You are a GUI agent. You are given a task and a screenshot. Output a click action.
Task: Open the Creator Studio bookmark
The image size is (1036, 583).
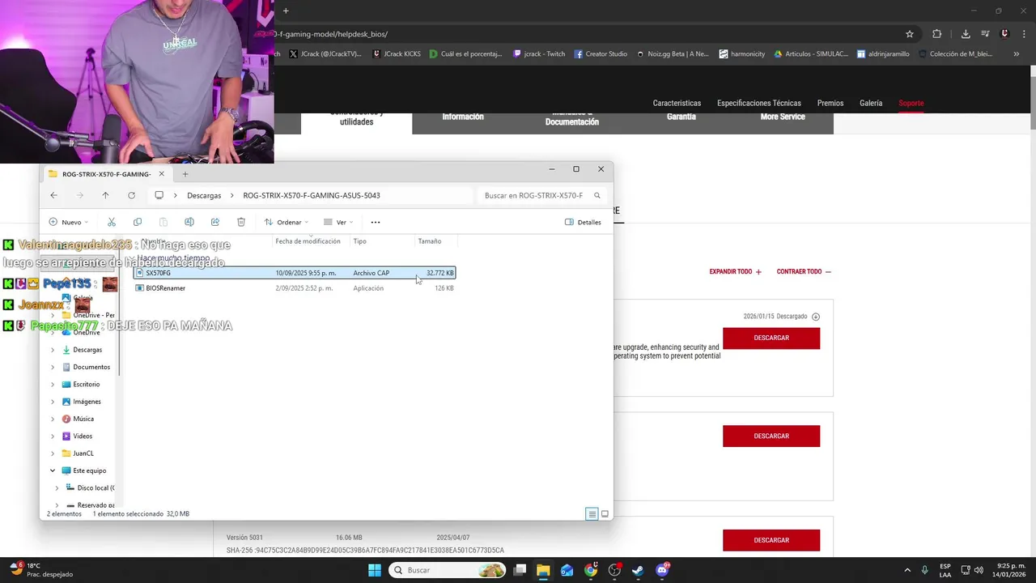click(x=601, y=54)
